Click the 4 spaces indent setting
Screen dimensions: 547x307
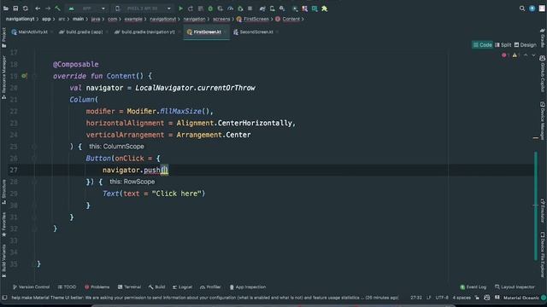coord(462,298)
